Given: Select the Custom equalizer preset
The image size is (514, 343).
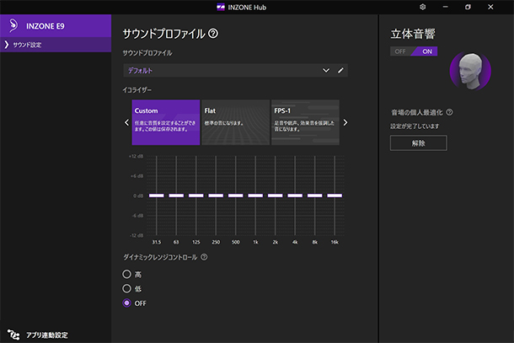Looking at the screenshot, I should point(166,122).
